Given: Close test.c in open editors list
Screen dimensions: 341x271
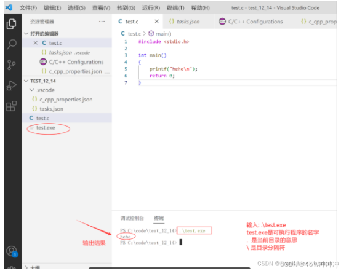Looking at the screenshot, I should pos(36,43).
